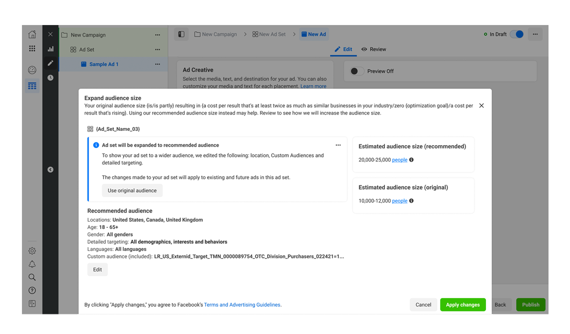Open the help question mark icon
The image size is (570, 334).
32,291
